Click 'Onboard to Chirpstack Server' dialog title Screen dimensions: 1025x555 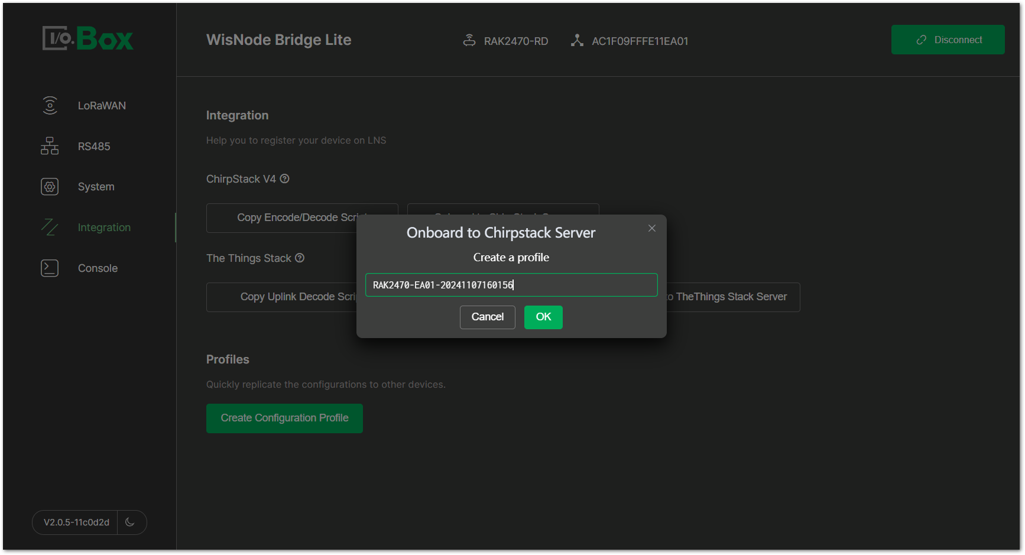(501, 233)
